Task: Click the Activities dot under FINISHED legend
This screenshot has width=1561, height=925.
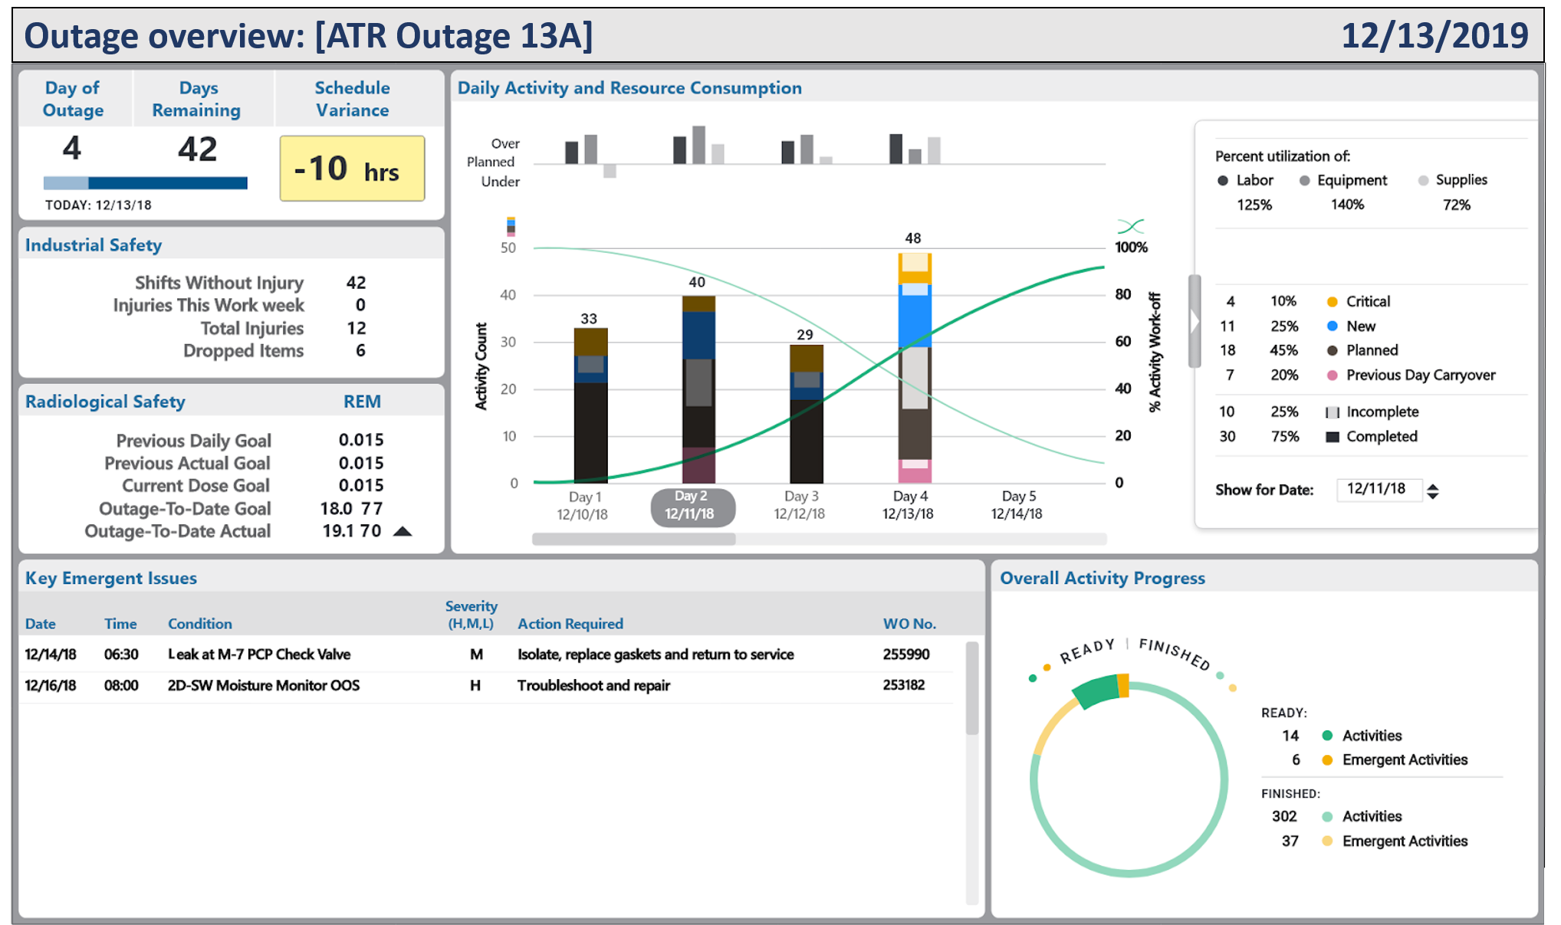Action: (x=1326, y=816)
